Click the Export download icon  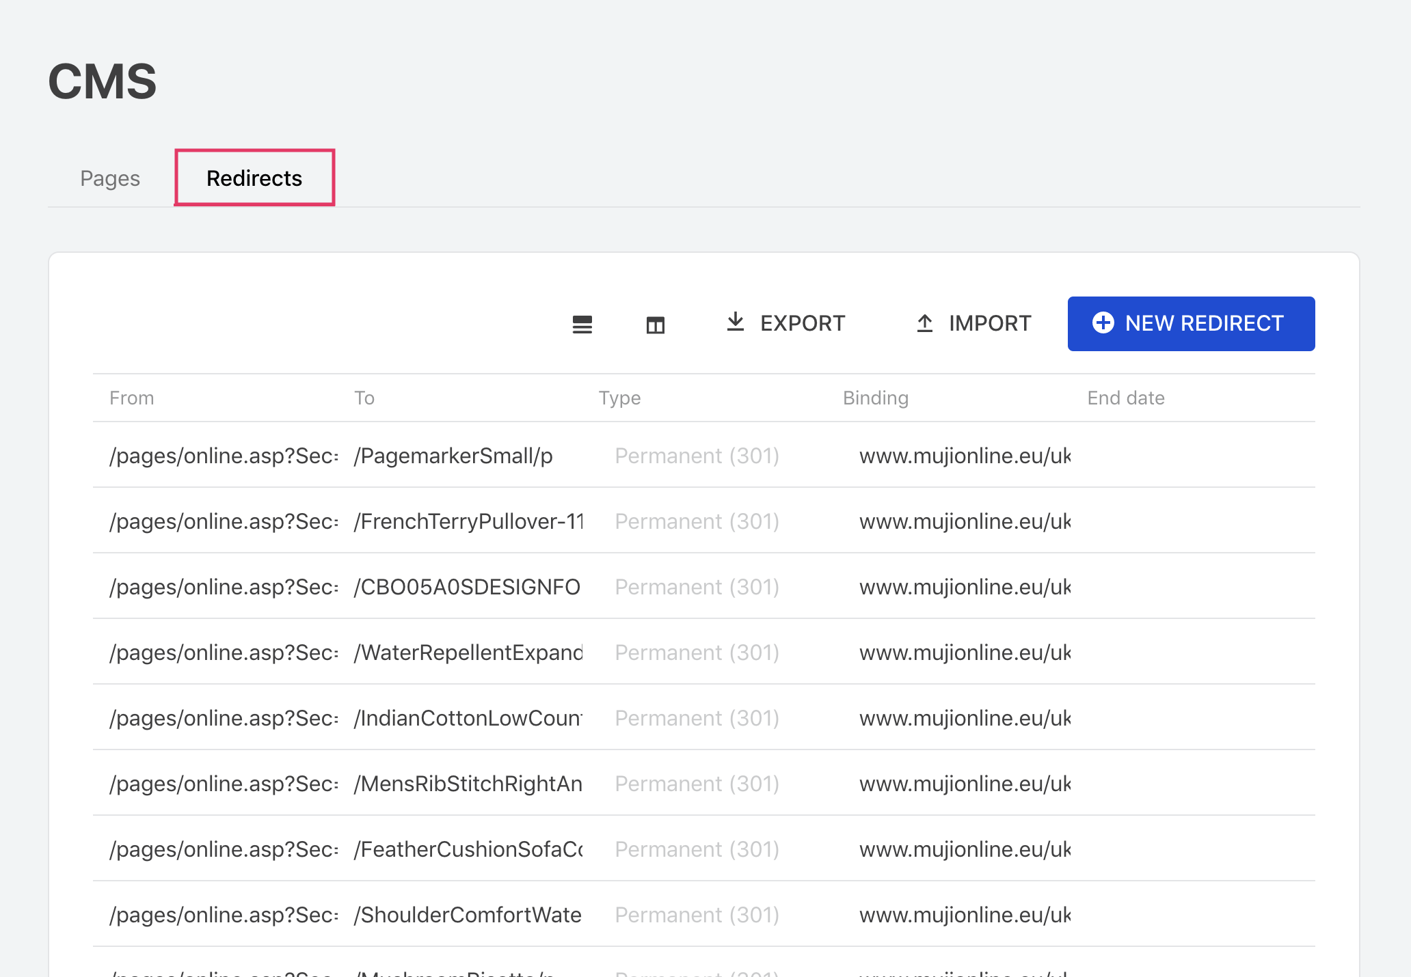[735, 322]
